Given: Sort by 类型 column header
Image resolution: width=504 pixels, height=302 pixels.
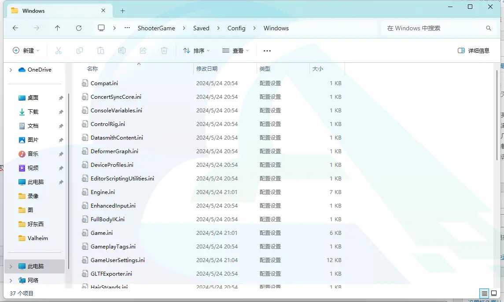Looking at the screenshot, I should [x=265, y=68].
